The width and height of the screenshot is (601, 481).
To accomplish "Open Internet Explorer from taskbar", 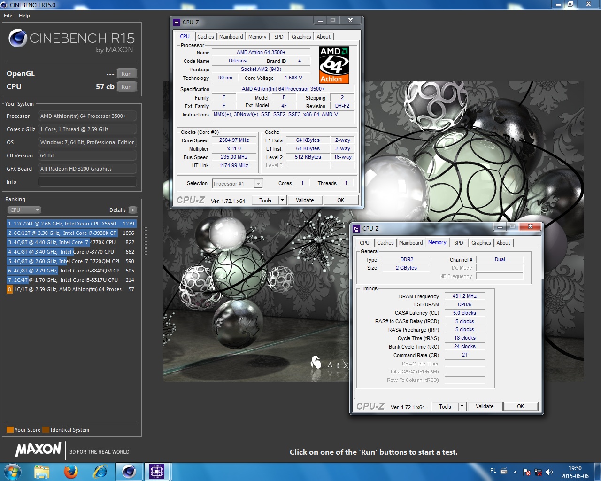I will coord(100,472).
